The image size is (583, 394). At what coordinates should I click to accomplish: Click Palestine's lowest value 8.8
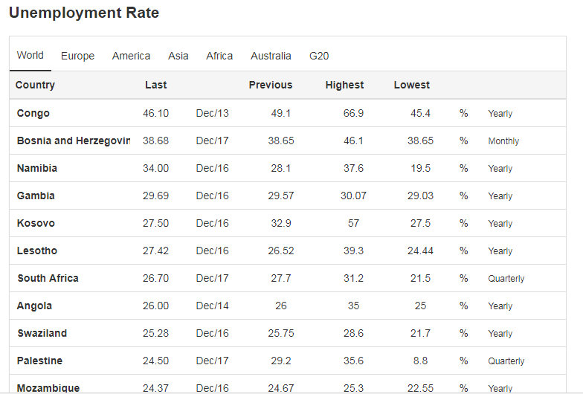(420, 361)
